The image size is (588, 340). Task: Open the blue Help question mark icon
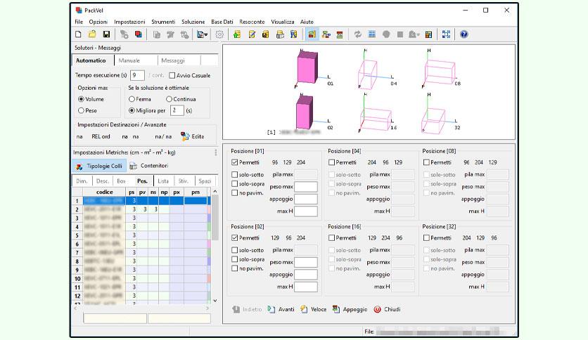[464, 34]
